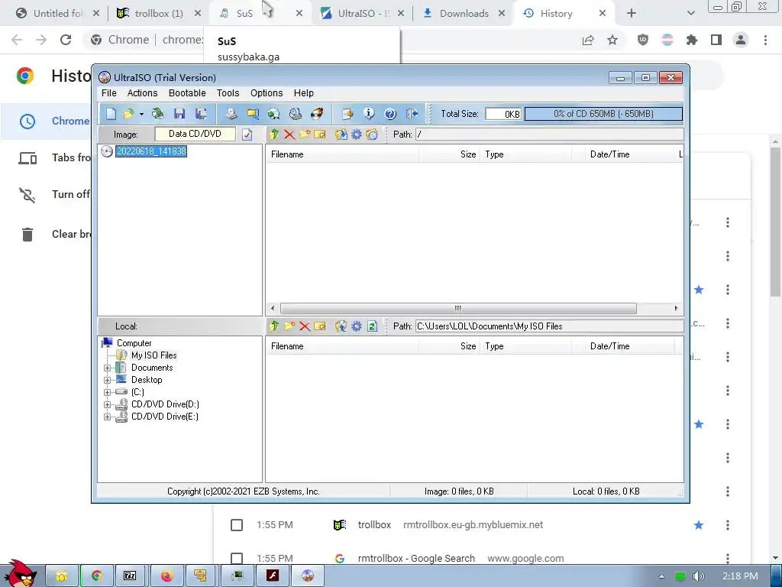Image resolution: width=782 pixels, height=587 pixels.
Task: Open a new Chrome tab with the plus button
Action: 632,14
